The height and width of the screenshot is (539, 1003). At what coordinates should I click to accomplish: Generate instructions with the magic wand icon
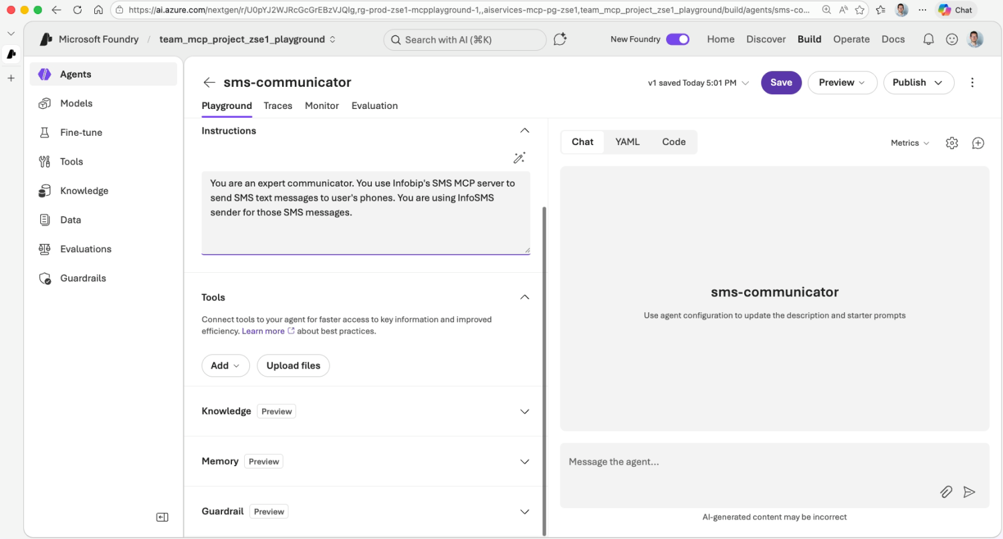click(519, 158)
